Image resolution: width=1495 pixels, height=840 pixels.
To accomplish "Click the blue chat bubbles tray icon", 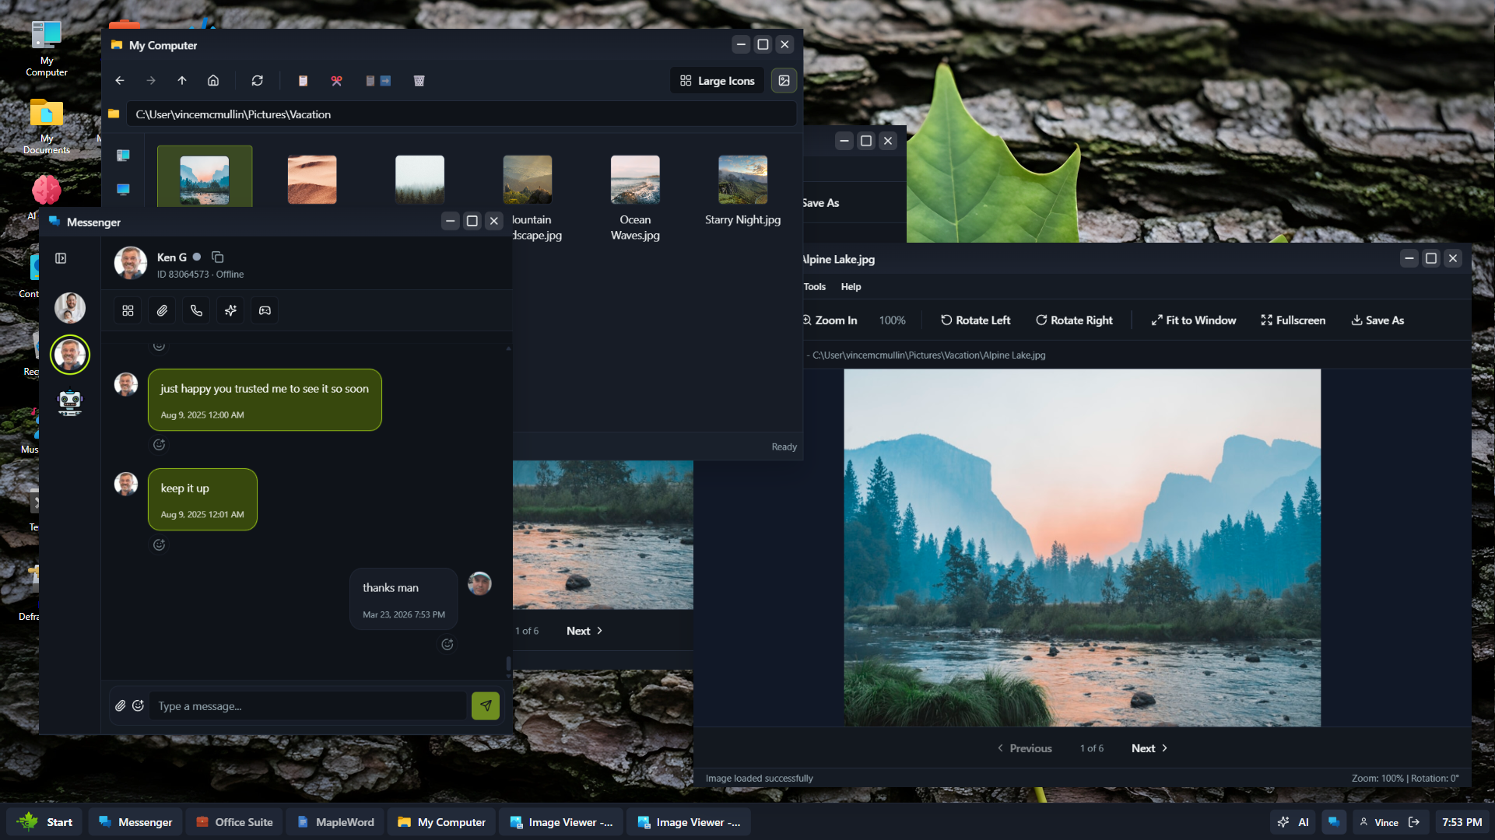I will (1334, 822).
